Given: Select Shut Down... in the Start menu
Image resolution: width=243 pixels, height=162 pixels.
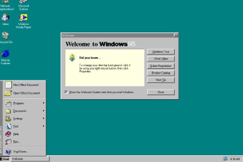Looking at the screenshot, I should pos(24,151).
